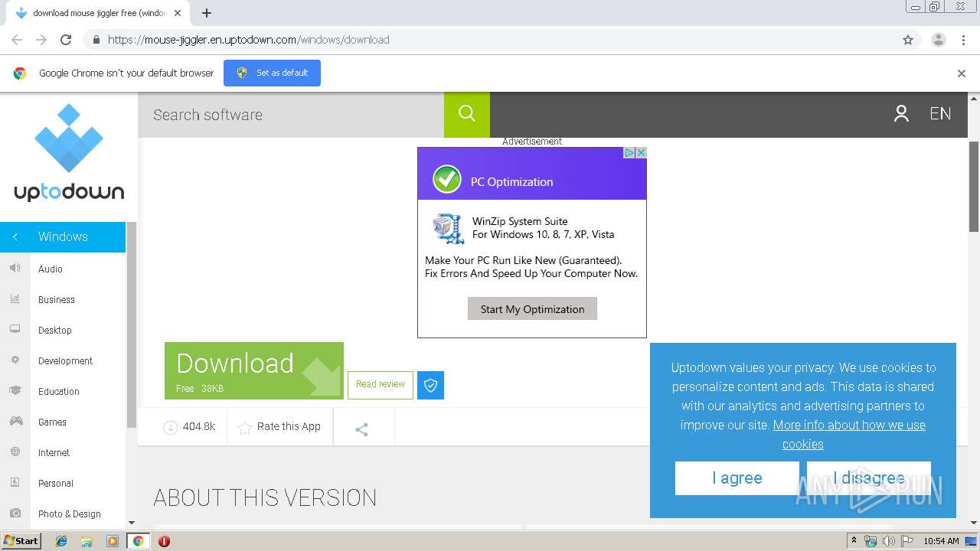Image resolution: width=980 pixels, height=551 pixels.
Task: Click the green Download button
Action: (x=254, y=370)
